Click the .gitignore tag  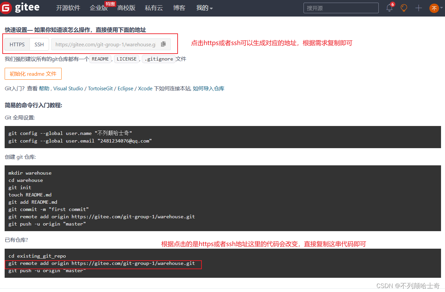point(159,59)
